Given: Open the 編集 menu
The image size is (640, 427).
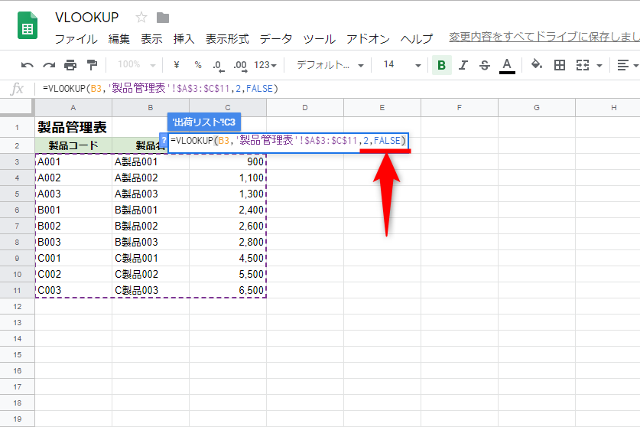Looking at the screenshot, I should click(x=119, y=39).
